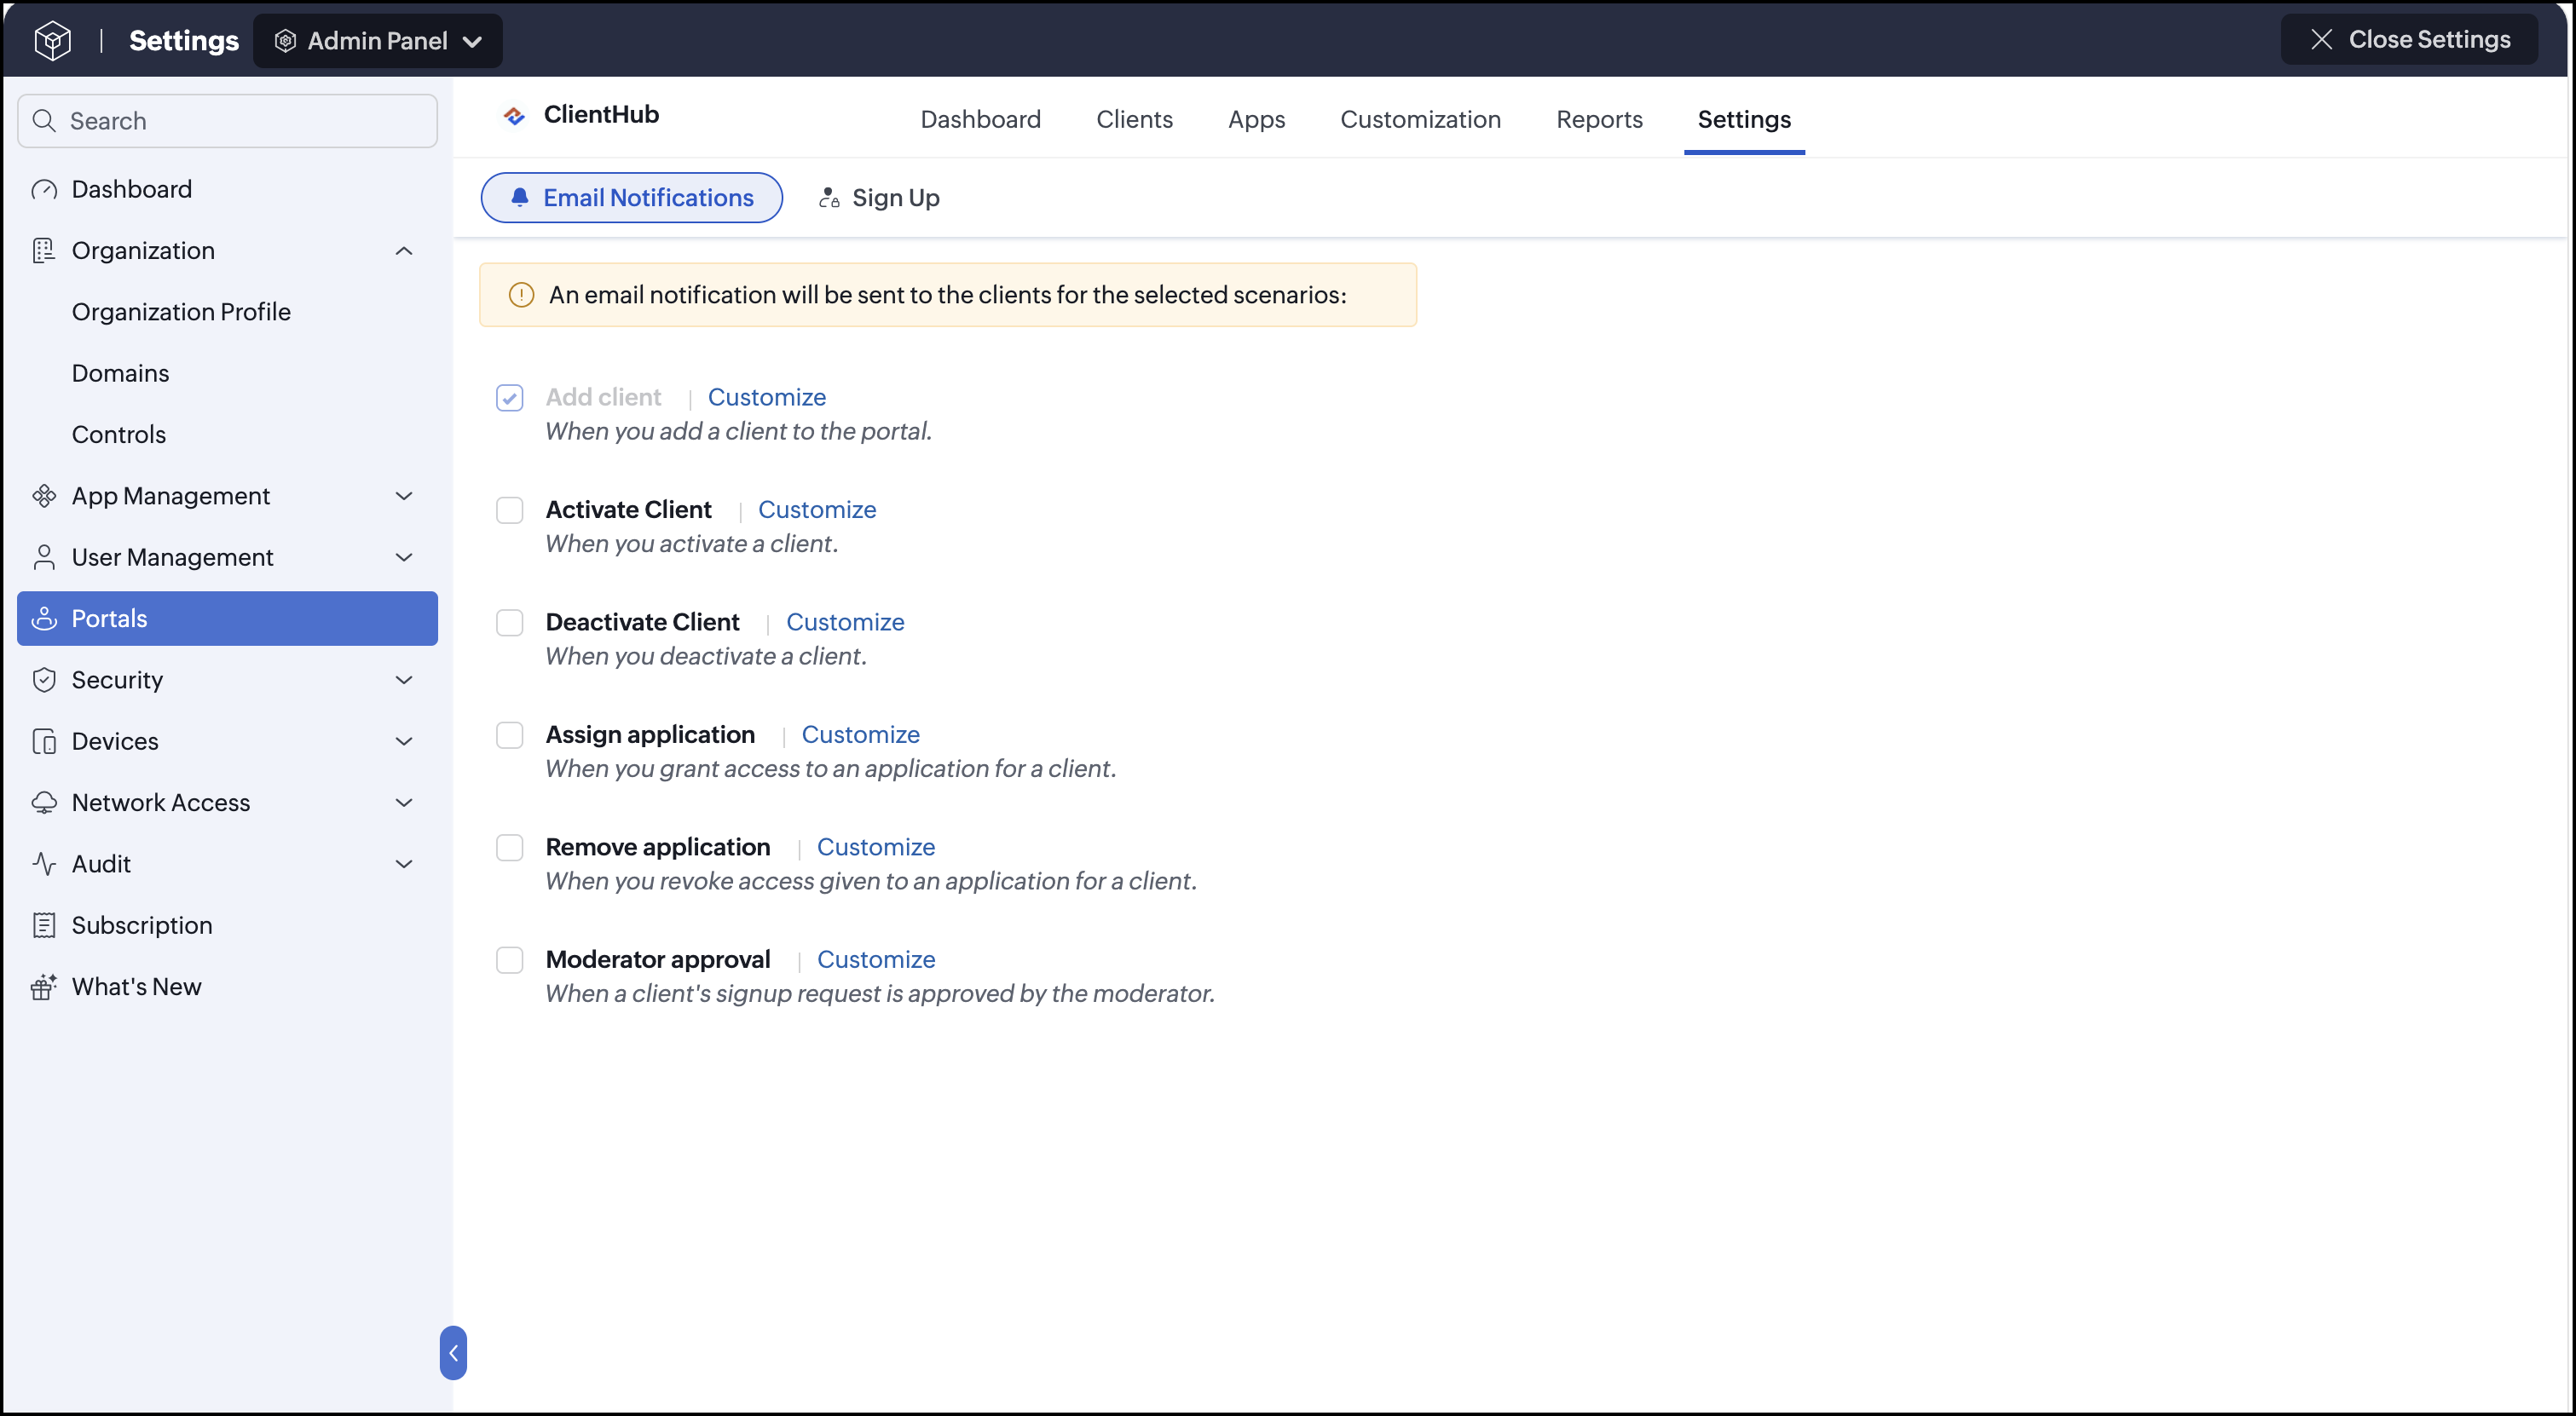
Task: Expand the Network Access chevron
Action: click(404, 803)
